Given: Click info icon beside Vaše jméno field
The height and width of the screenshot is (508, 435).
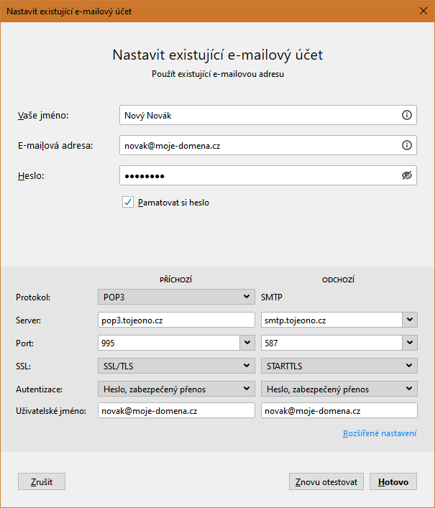Looking at the screenshot, I should pos(406,115).
